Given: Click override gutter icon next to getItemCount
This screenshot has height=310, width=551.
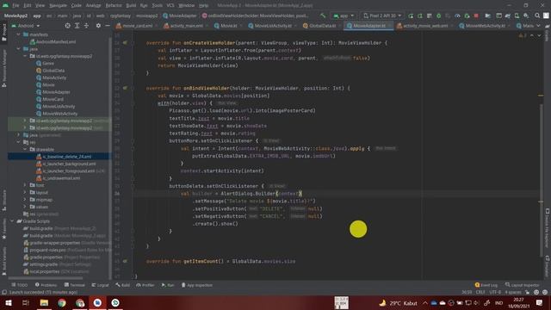Looking at the screenshot, I should coord(125,261).
